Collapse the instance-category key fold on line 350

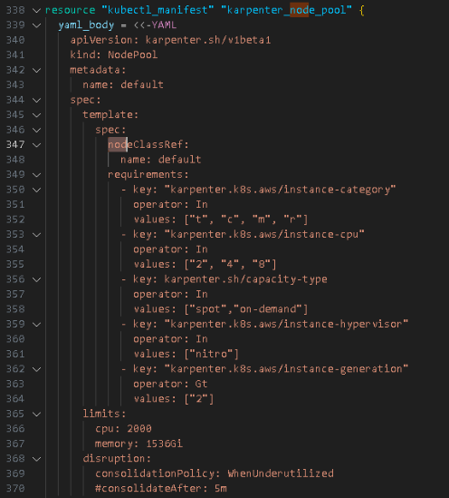coord(37,190)
